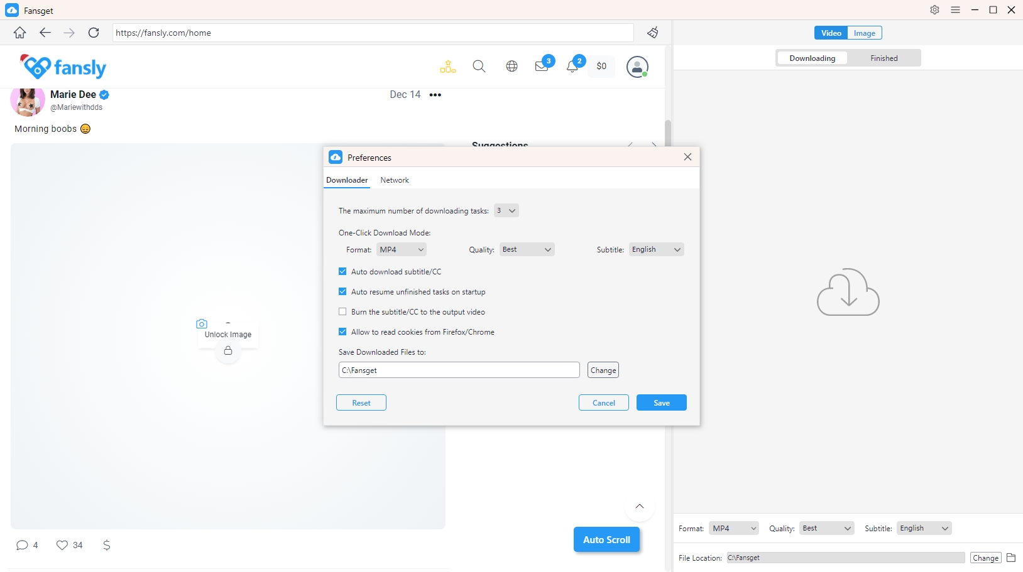This screenshot has width=1023, height=572.
Task: Open Subtitle English dropdown in bottom panel
Action: 924,529
